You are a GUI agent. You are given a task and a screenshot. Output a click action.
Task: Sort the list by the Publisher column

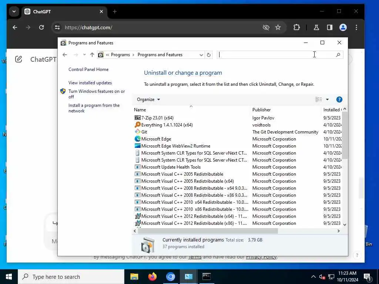286,109
